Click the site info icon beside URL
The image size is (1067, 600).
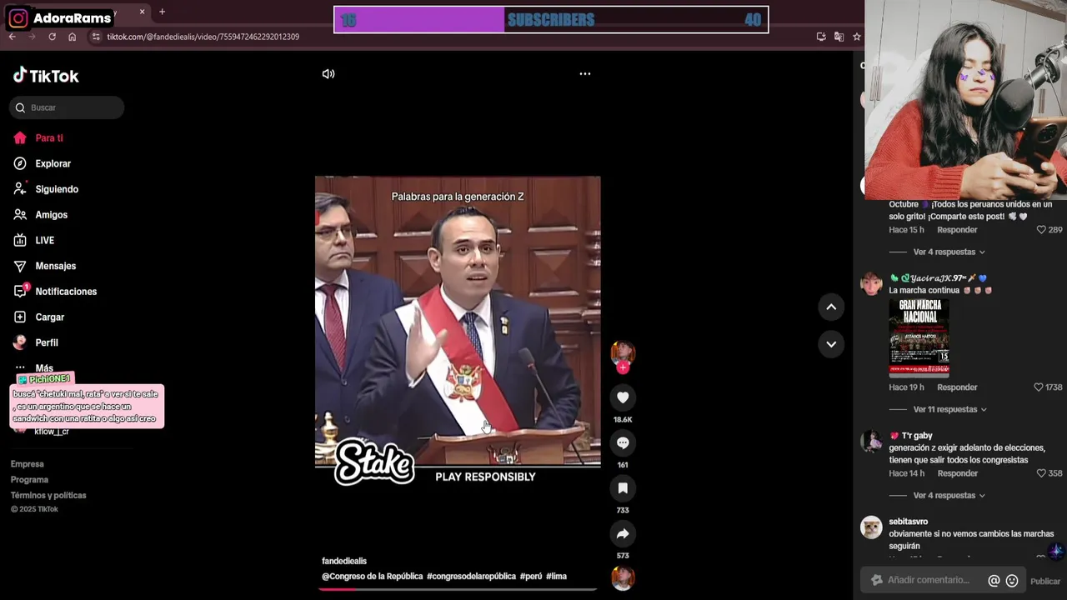(x=96, y=37)
